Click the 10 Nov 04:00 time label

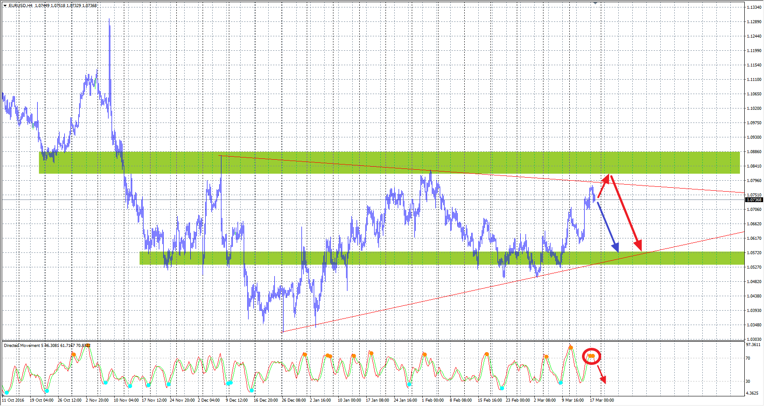tap(126, 400)
